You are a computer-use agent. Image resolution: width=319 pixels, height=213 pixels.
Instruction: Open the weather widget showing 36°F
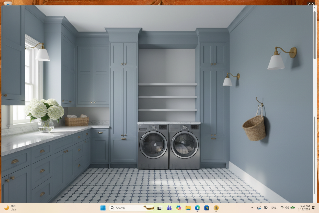tap(11, 208)
